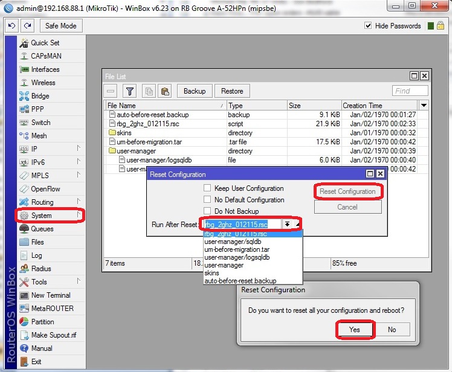Open Quick Set from the sidebar
This screenshot has width=452, height=372.
[51, 43]
